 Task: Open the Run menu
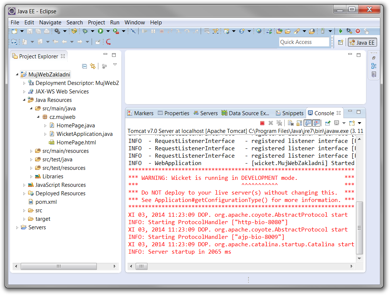coord(115,23)
